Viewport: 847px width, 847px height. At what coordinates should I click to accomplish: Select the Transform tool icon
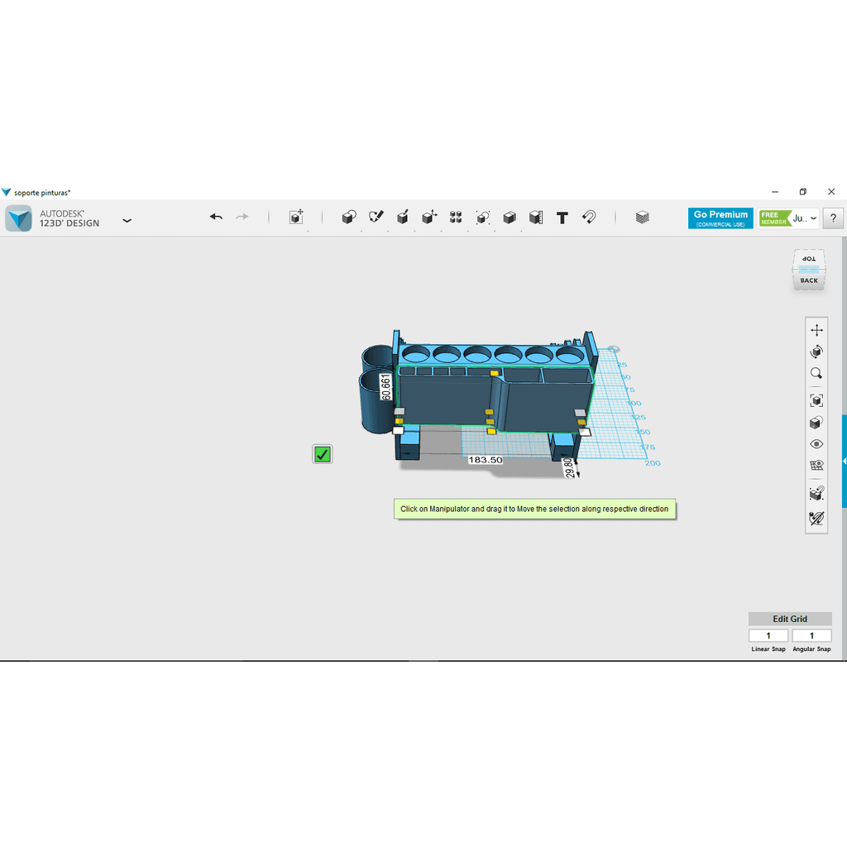(296, 218)
